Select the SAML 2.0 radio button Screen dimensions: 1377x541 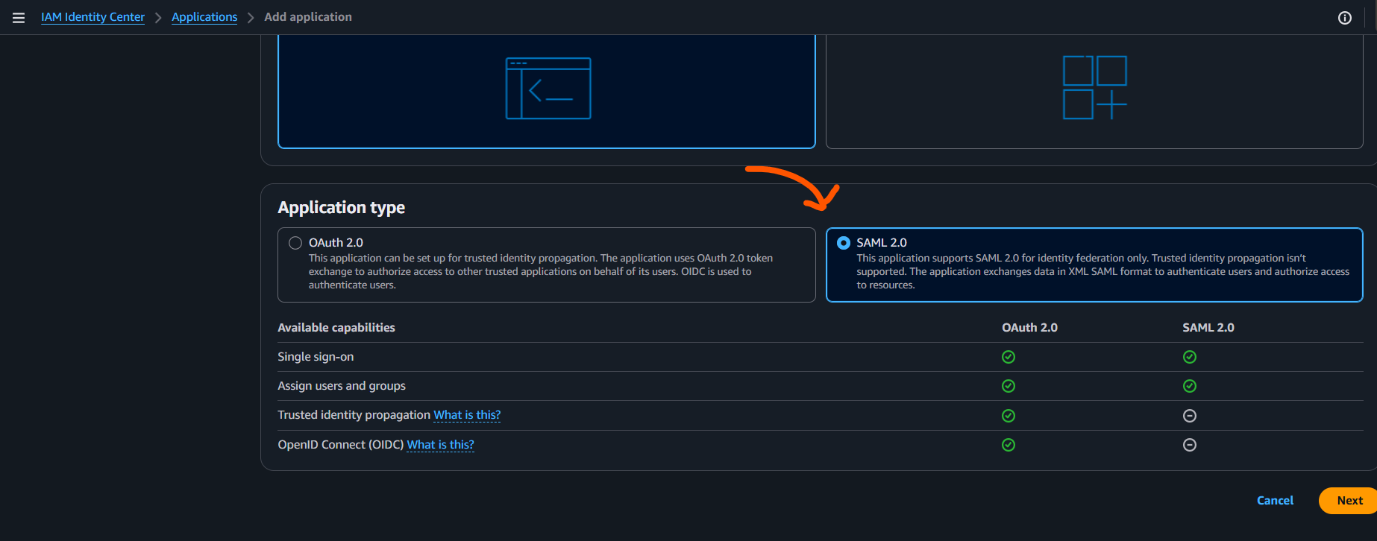[x=844, y=243]
